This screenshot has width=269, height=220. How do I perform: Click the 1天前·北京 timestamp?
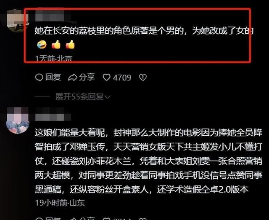point(54,59)
